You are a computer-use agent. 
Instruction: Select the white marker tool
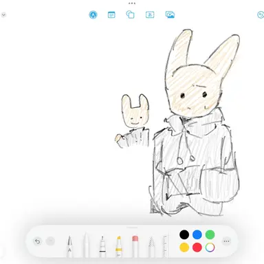[86, 245]
